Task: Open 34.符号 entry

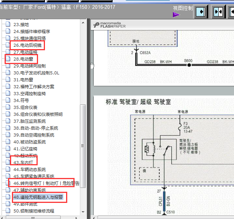Action: (21, 100)
